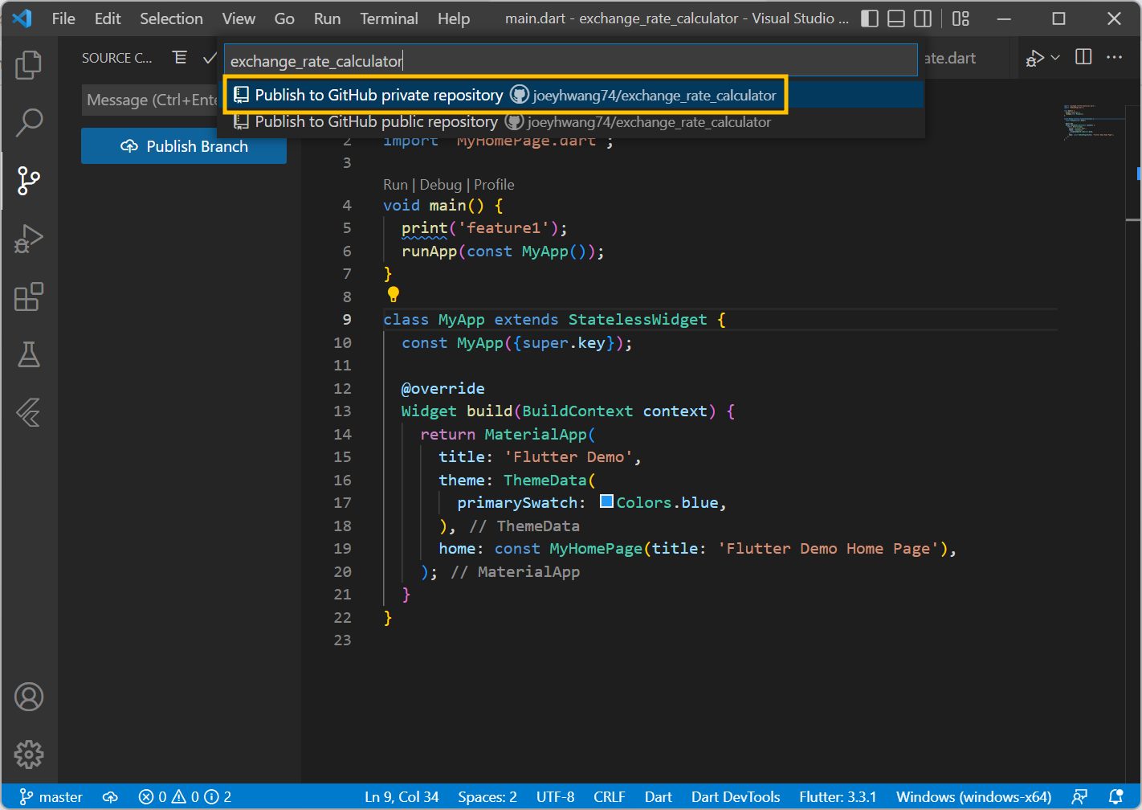Click the Visual Studio Code logo
Image resolution: width=1142 pixels, height=810 pixels.
(x=22, y=18)
